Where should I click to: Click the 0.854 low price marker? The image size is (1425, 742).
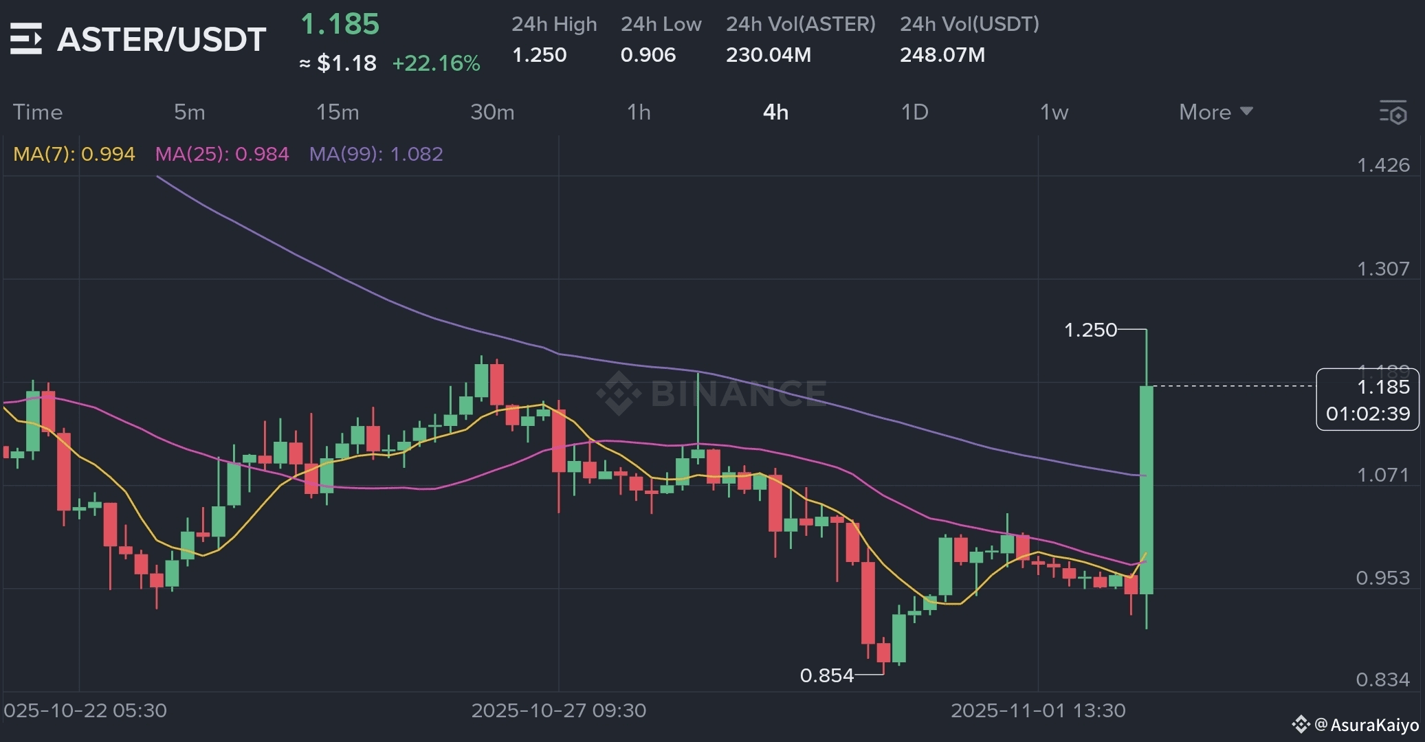pos(826,675)
